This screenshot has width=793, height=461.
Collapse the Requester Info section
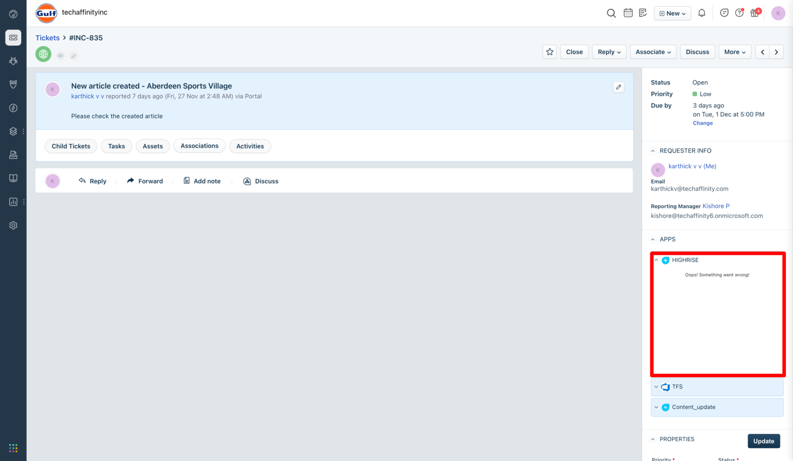(653, 151)
